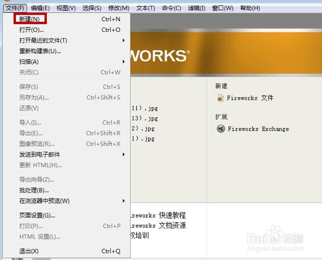Image resolution: width=322 pixels, height=260 pixels.
Task: Open the Fireworks Exchange link
Action: (x=258, y=129)
